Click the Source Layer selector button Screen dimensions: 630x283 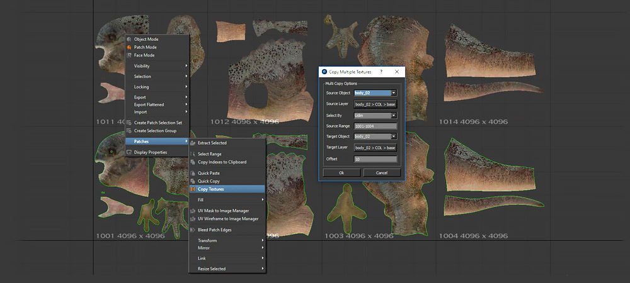tap(375, 104)
